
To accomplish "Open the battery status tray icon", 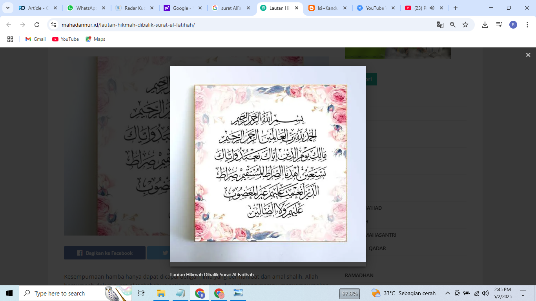I will pyautogui.click(x=467, y=293).
